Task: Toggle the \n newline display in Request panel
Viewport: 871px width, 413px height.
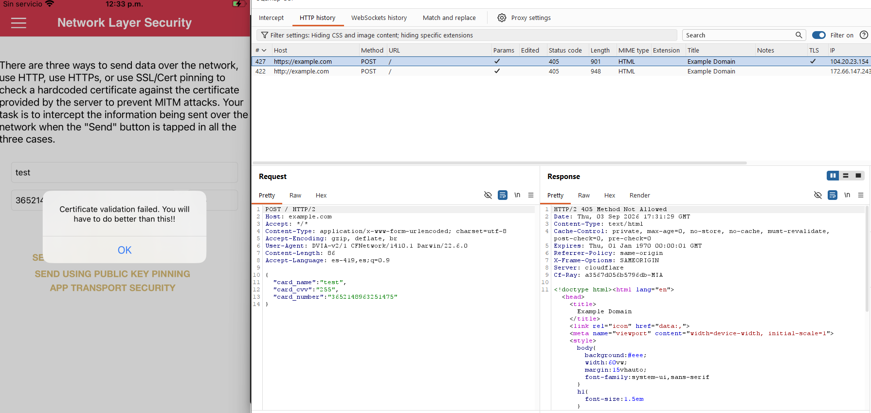Action: pyautogui.click(x=517, y=195)
